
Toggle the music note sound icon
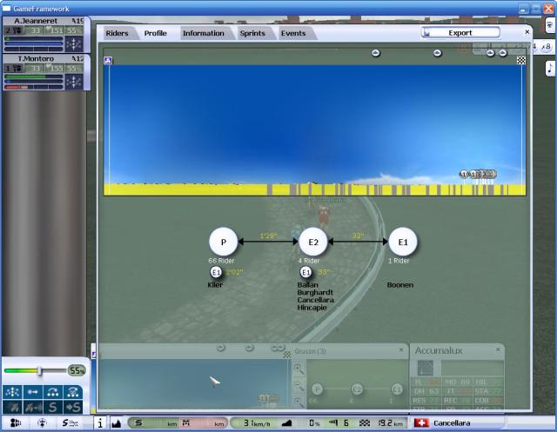(x=549, y=68)
